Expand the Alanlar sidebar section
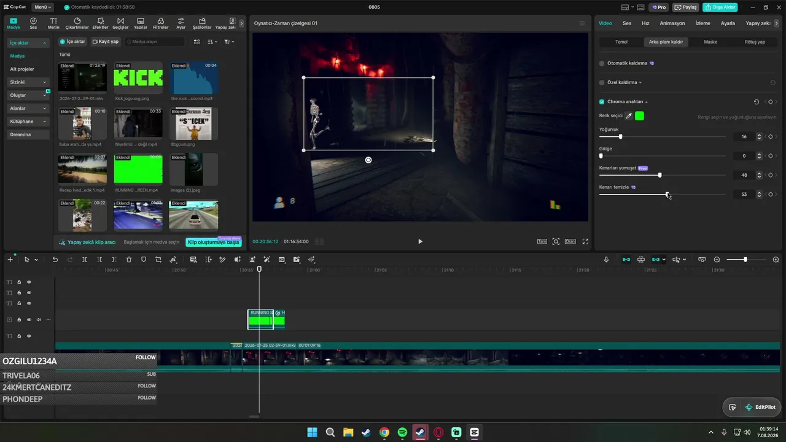 pyautogui.click(x=28, y=108)
